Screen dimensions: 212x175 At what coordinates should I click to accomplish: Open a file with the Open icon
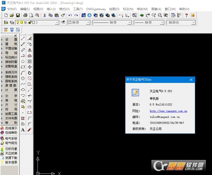(12, 15)
